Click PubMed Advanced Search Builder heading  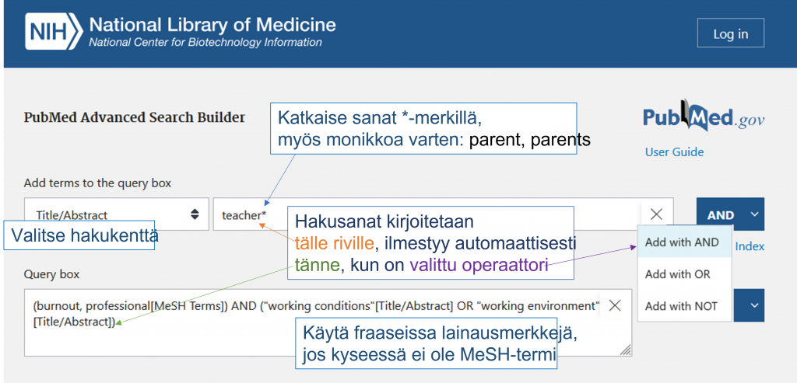coord(134,117)
